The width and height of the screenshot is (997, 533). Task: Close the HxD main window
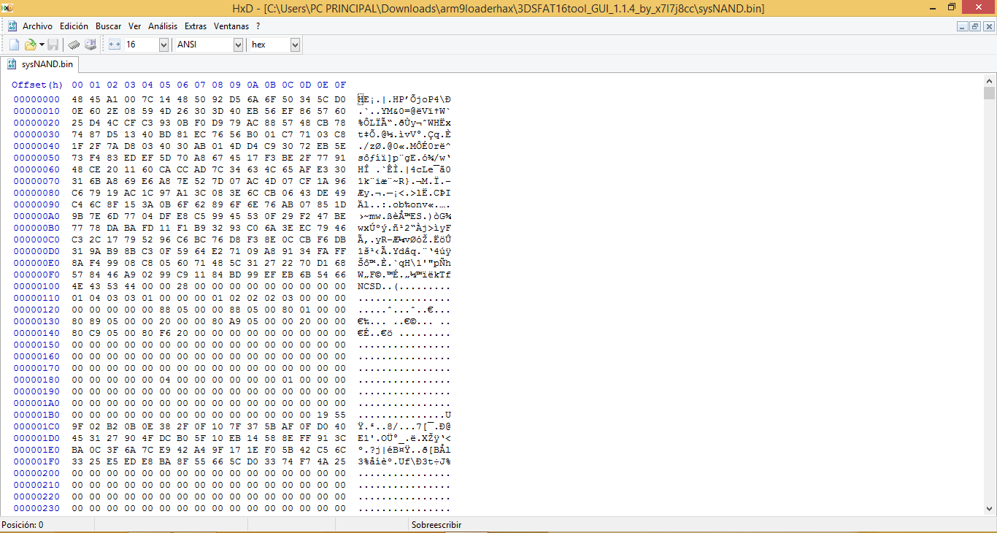click(x=978, y=7)
